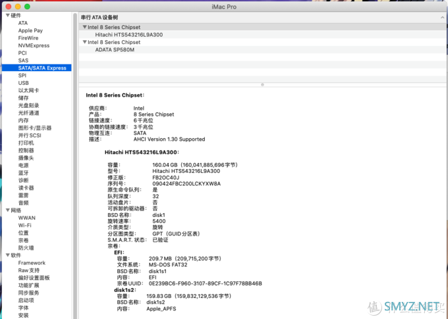448x319 pixels.
Task: Select Hitachi HTS543216L9A300 in device tree
Action: pyautogui.click(x=129, y=35)
